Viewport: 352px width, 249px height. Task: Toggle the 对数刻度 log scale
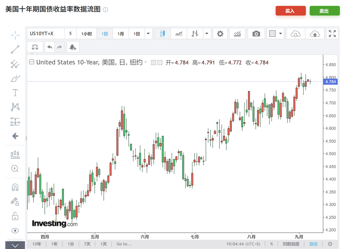point(291,244)
